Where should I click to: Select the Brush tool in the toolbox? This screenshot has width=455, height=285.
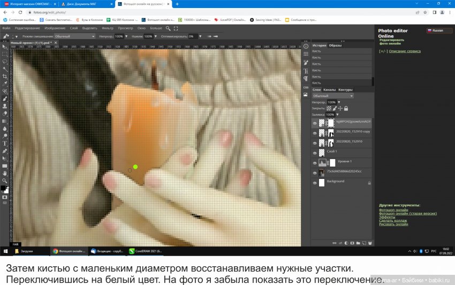5,99
